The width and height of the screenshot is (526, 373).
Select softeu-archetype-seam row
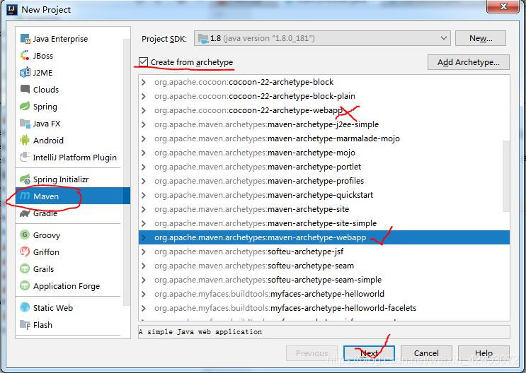(324, 266)
